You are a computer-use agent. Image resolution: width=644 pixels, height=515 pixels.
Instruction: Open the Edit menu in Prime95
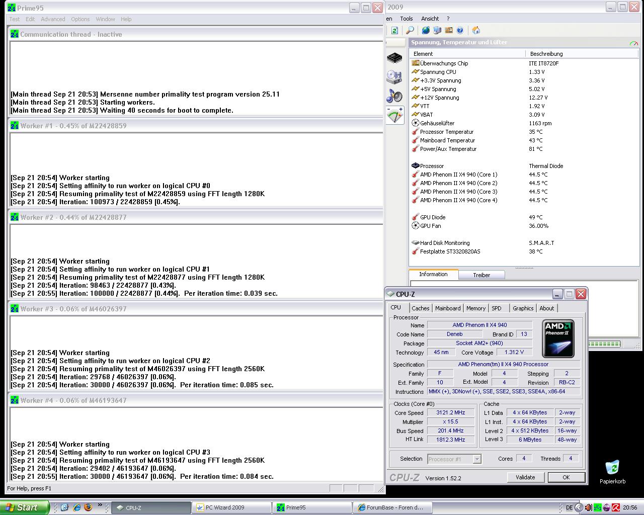coord(30,19)
